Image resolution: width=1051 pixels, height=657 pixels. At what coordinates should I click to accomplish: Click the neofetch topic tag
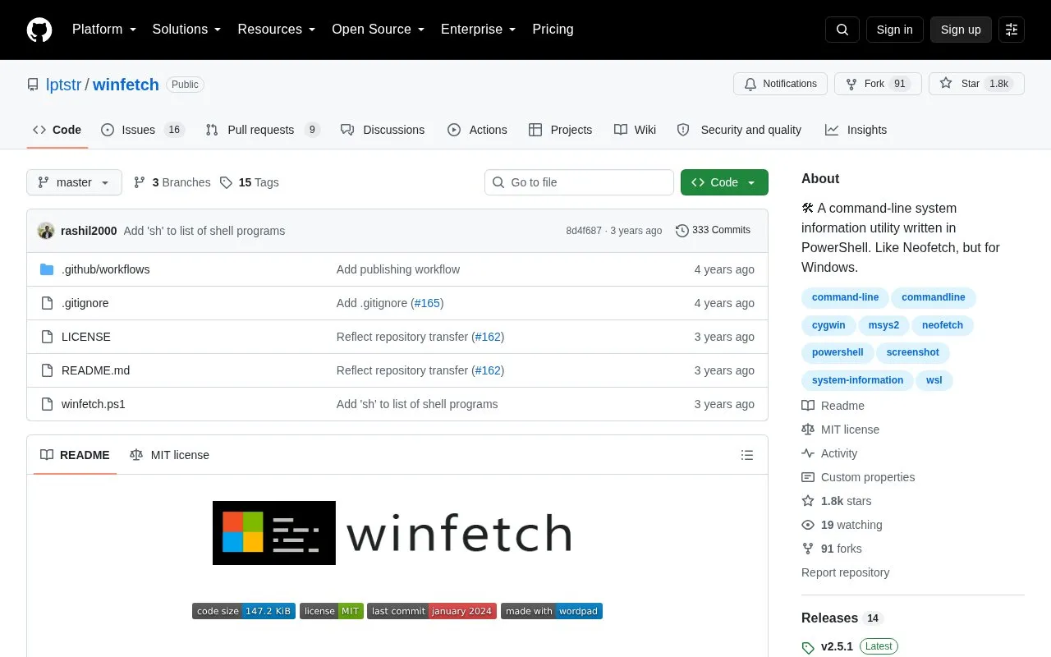click(943, 325)
